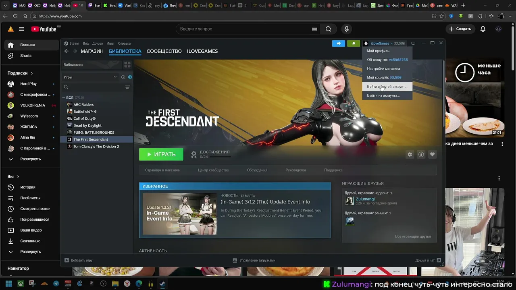The width and height of the screenshot is (516, 290).
Task: Open iLoveGames account dropdown
Action: (381, 43)
